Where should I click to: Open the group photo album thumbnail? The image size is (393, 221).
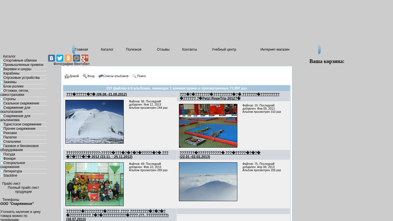(x=94, y=184)
